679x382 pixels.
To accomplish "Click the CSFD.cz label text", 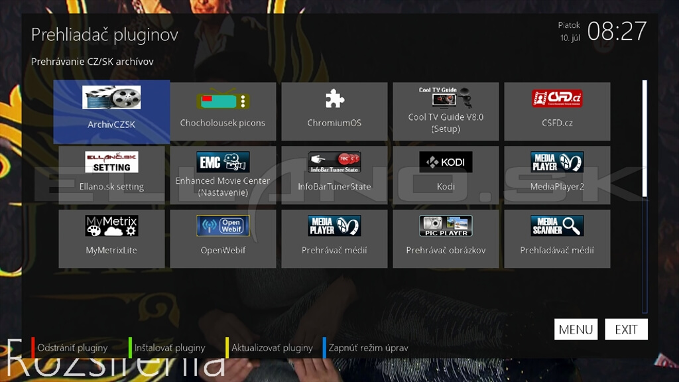I will pos(557,123).
